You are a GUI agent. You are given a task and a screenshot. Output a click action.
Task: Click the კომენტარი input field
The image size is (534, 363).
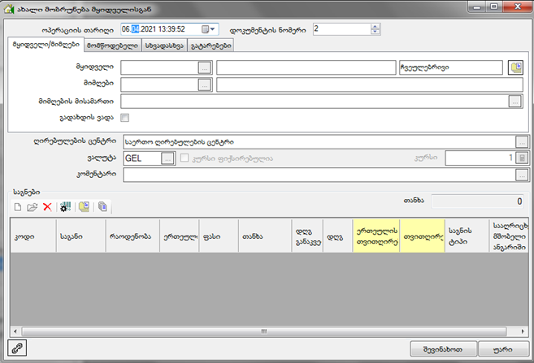(x=317, y=174)
